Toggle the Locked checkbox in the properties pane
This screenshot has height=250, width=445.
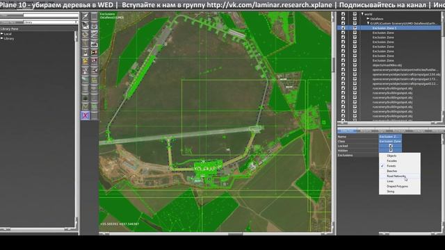click(391, 146)
